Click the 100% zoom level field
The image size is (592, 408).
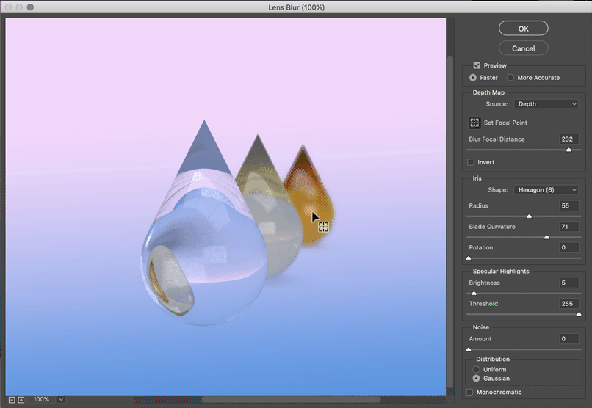point(41,399)
